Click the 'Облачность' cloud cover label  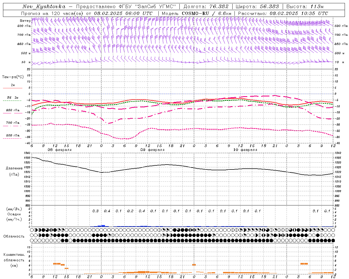[x=14, y=236]
